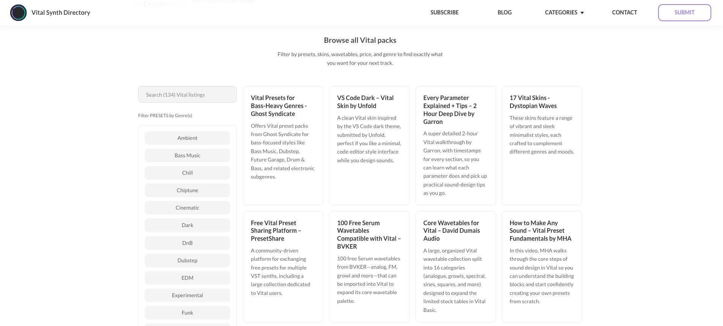Expand the Categories dropdown arrow
Viewport: 723px width, 326px height.
582,13
